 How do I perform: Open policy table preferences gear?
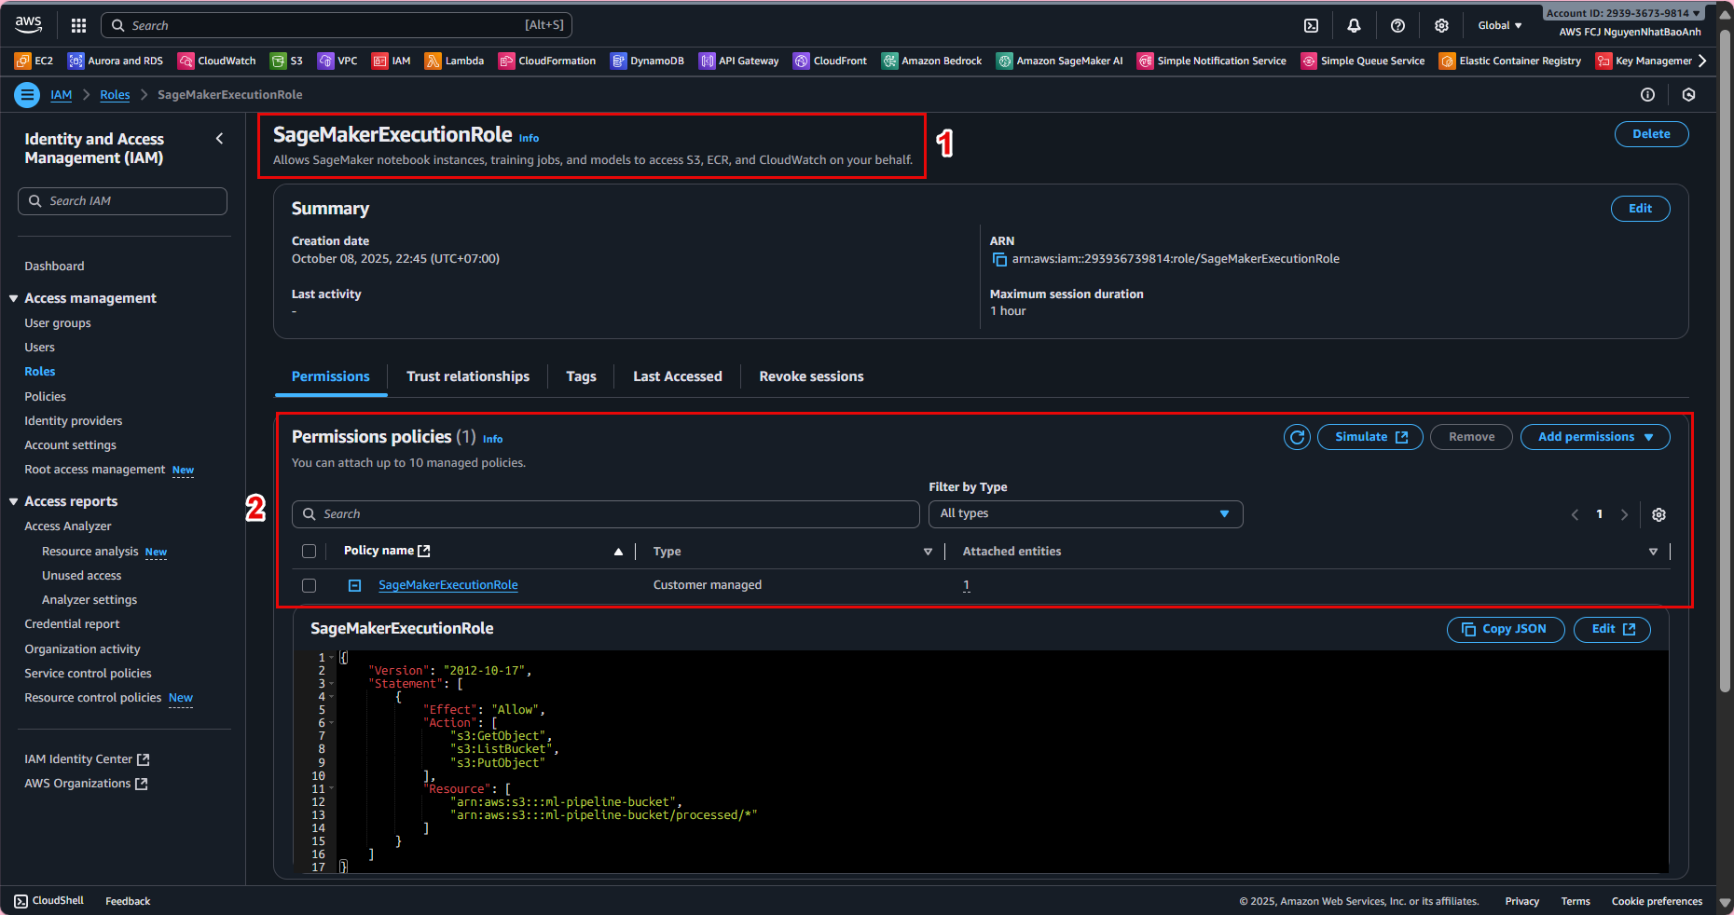pyautogui.click(x=1658, y=514)
